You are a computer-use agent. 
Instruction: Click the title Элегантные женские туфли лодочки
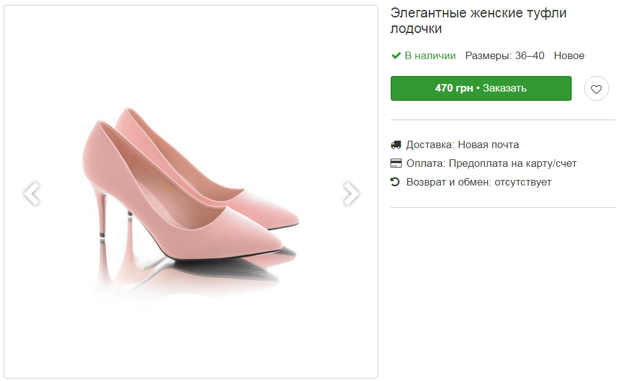478,21
